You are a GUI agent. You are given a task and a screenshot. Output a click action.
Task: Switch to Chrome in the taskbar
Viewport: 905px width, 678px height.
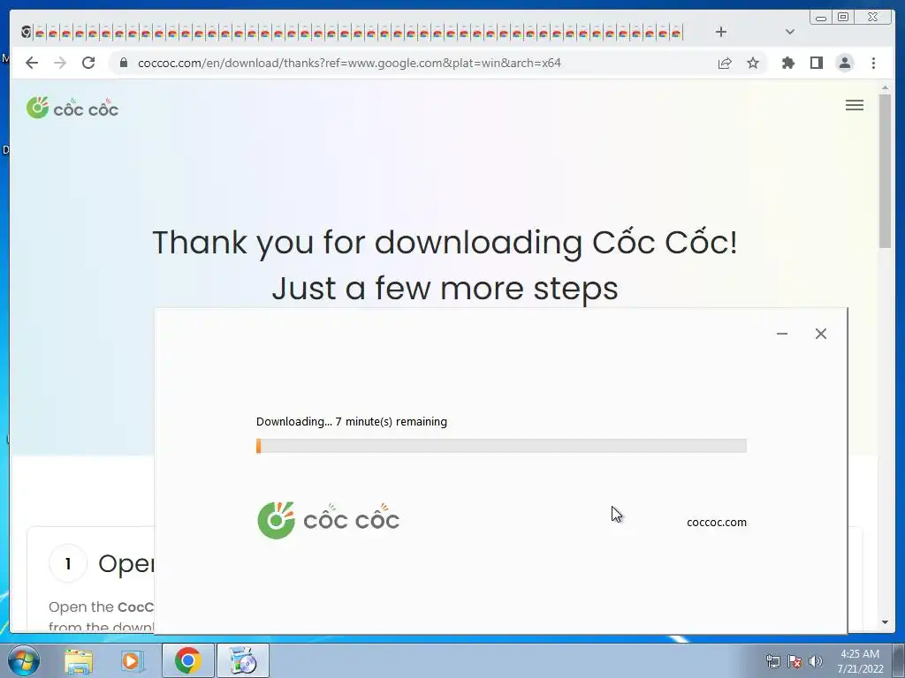click(x=187, y=660)
